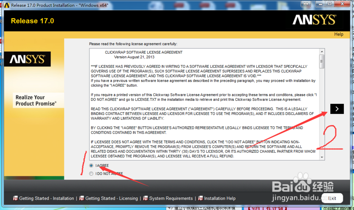
Task: Click license scrollbar up arrow
Action: tap(322, 52)
